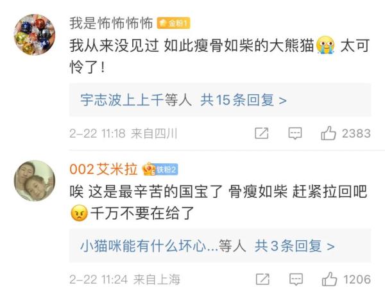Click the username 我是怖怖怖怖
Image resolution: width=385 pixels, height=292 pixels.
(x=112, y=24)
